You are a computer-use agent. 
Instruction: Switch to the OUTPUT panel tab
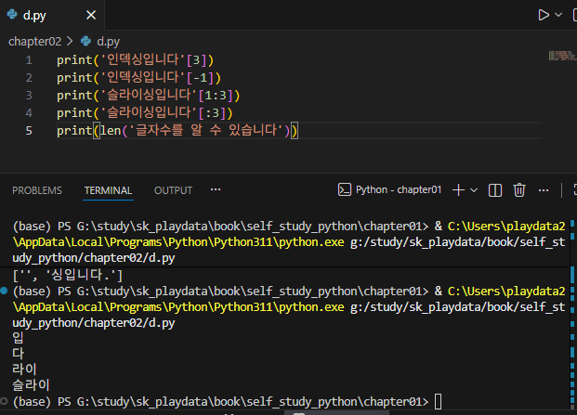[x=173, y=190]
